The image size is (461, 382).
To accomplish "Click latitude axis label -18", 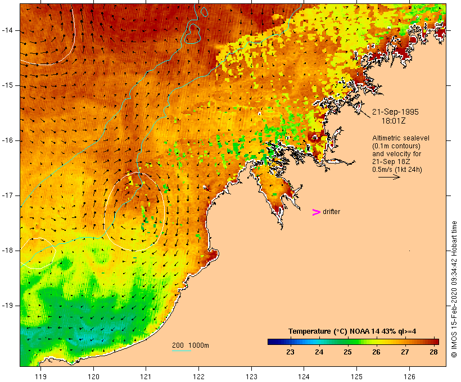I will (x=7, y=251).
